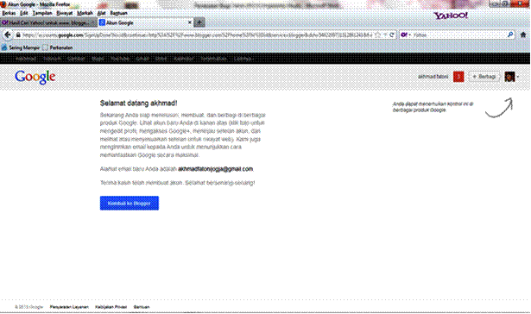Click the Yahoo toolbar logo
531x314 pixels.
point(451,16)
